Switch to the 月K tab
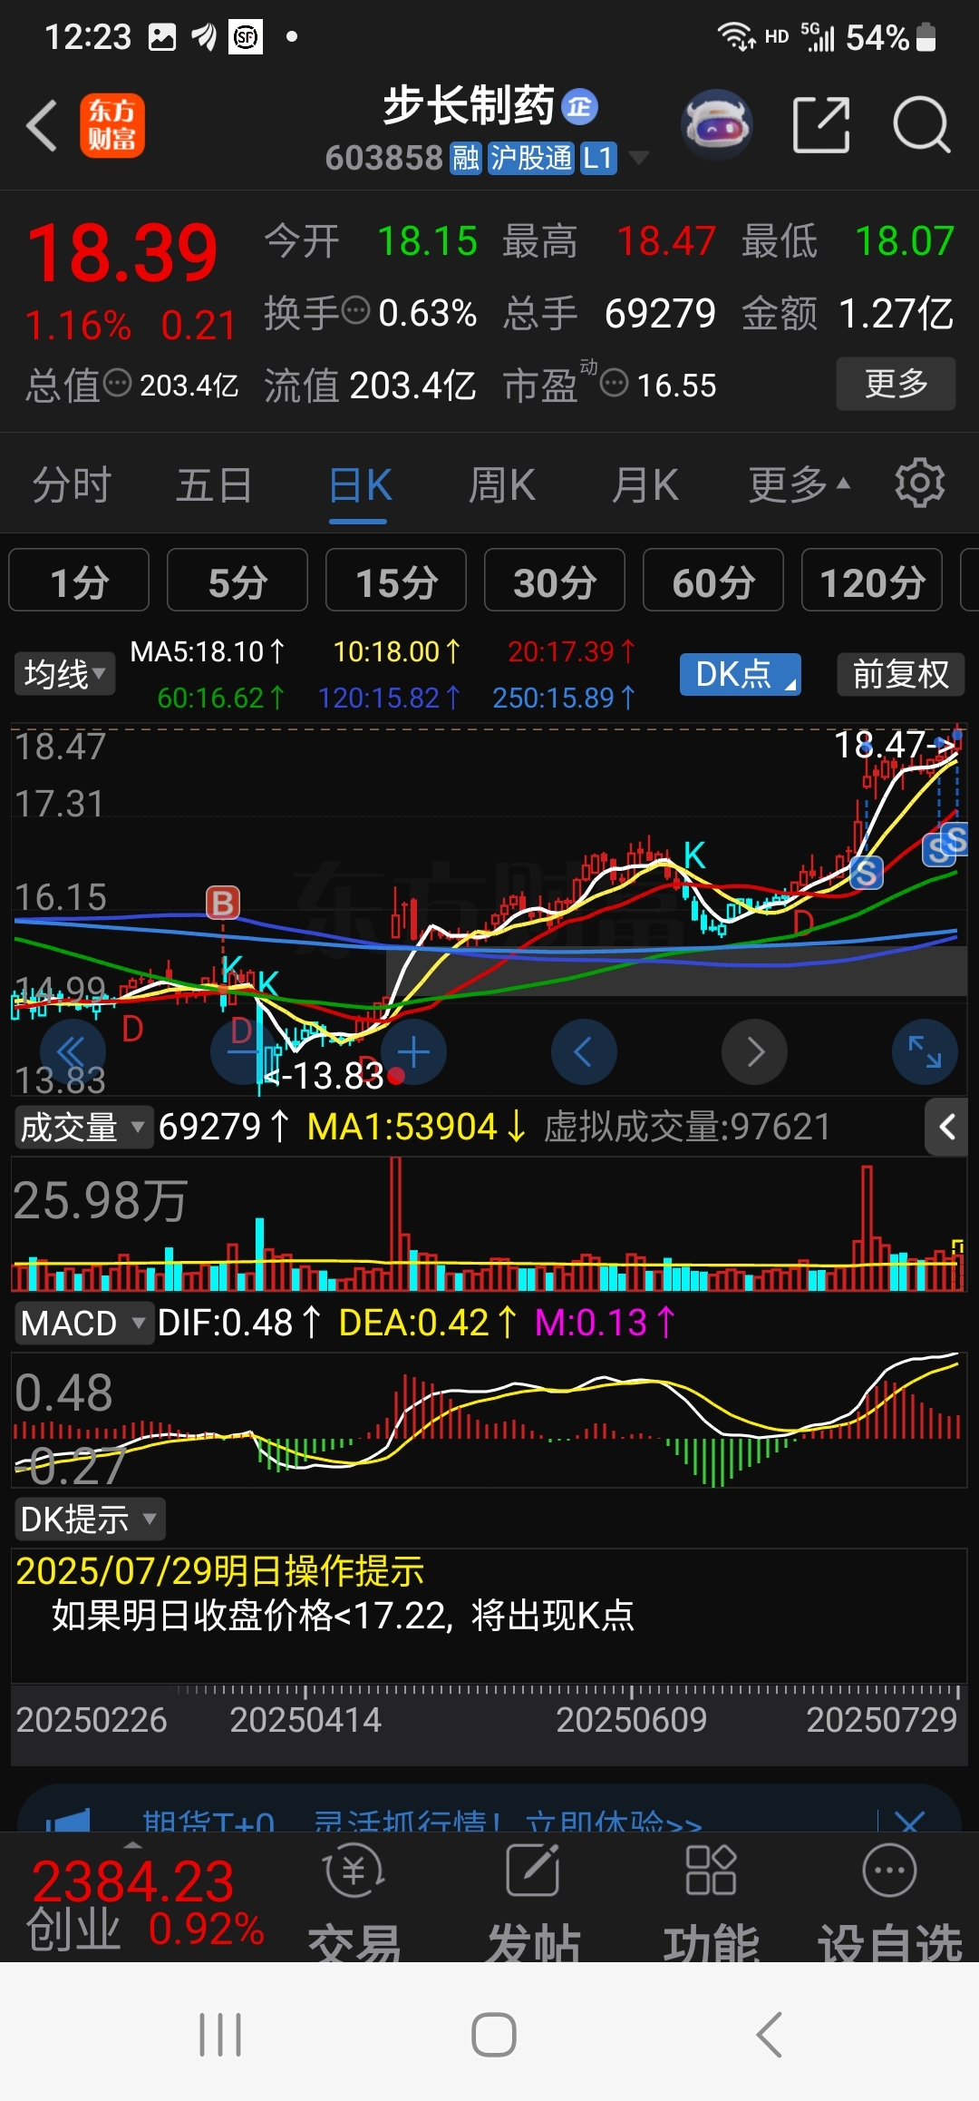 645,484
